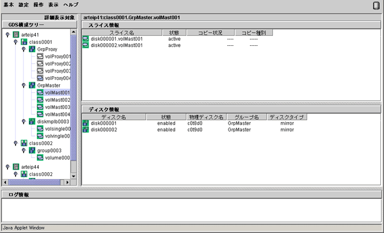Click the volProxy003 volume icon

click(40, 71)
